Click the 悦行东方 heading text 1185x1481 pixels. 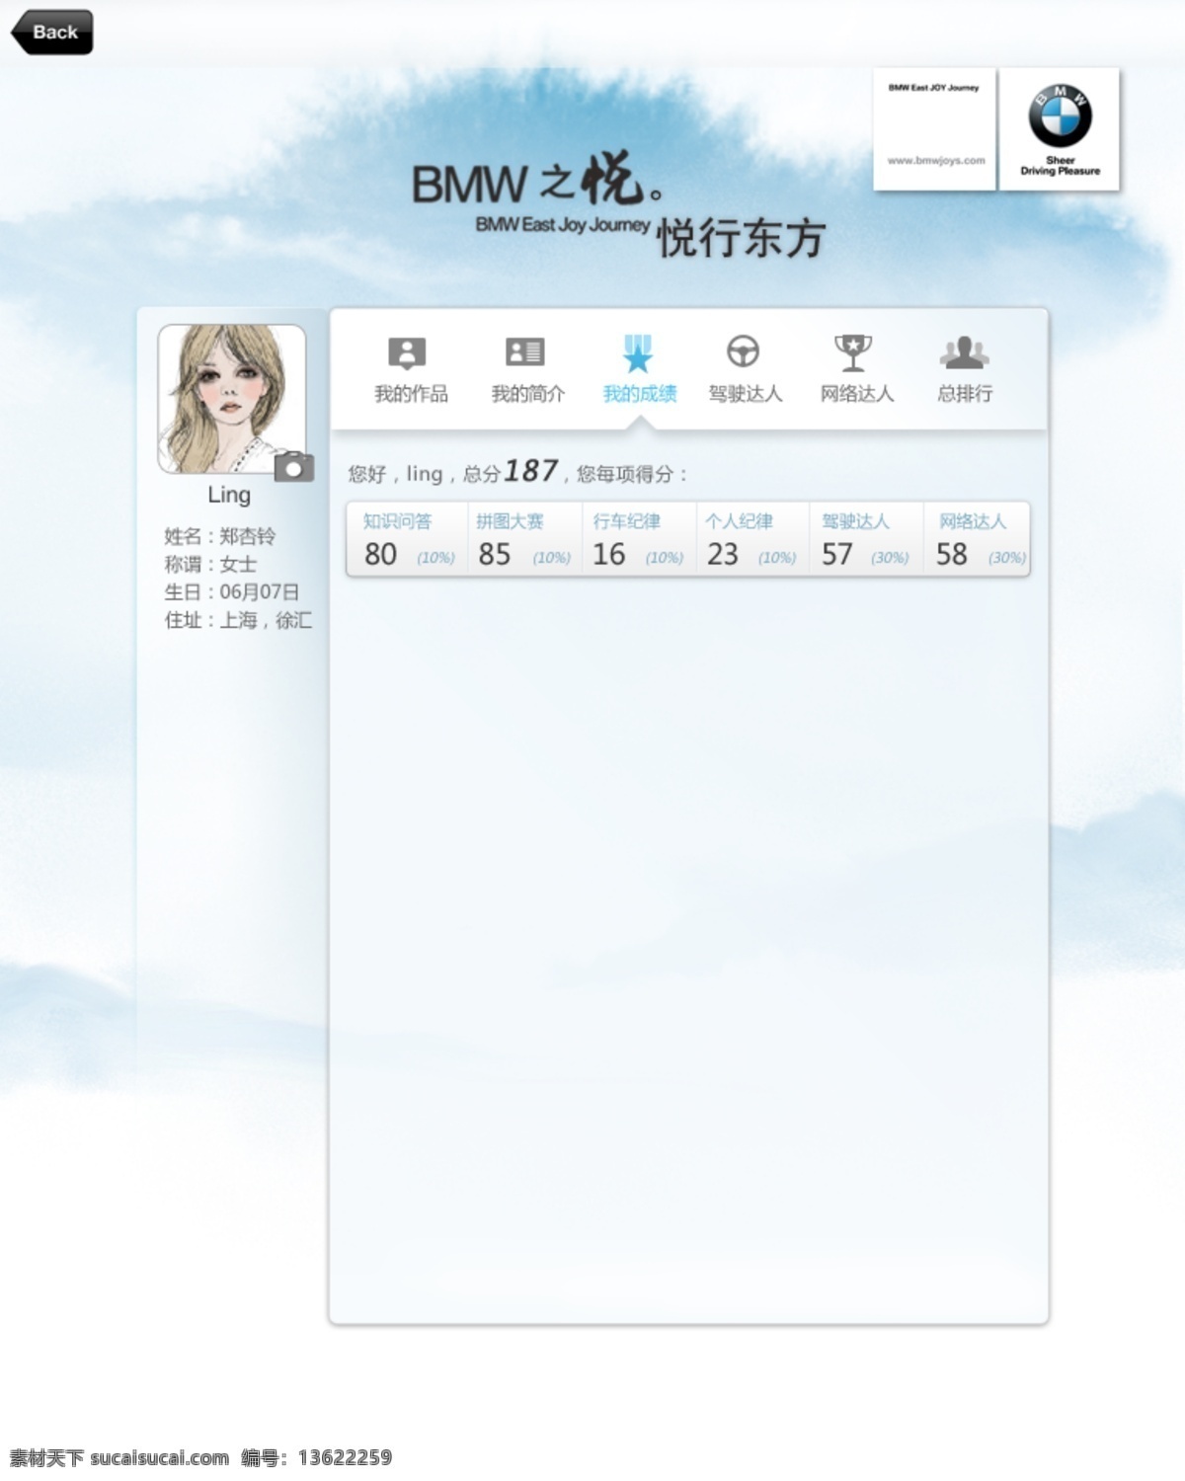(741, 238)
